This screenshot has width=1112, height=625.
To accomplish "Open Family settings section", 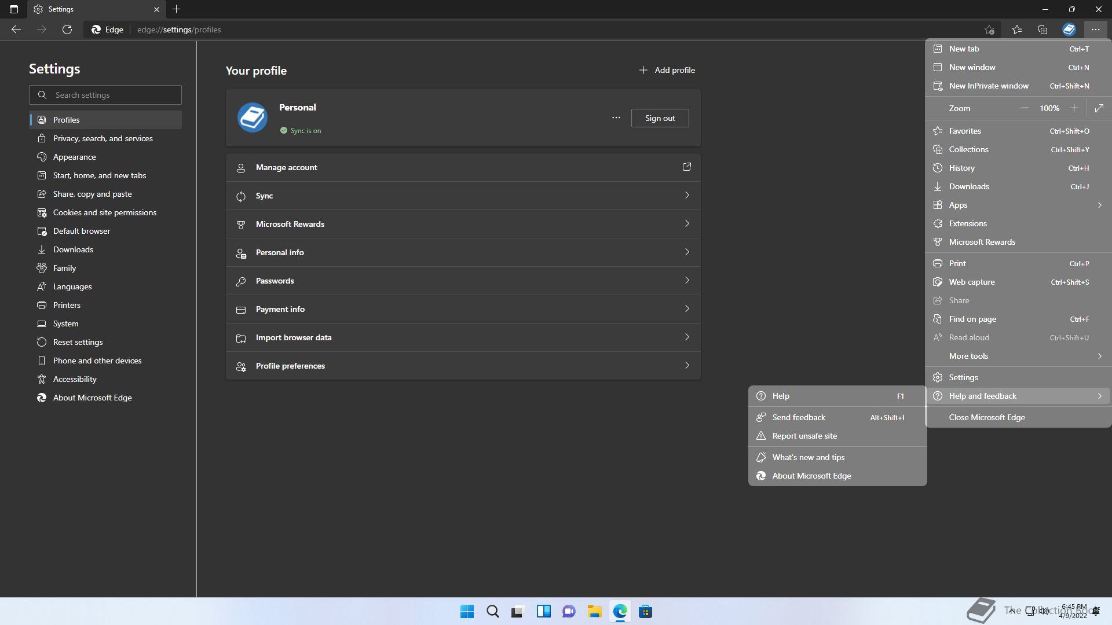I will point(105,268).
